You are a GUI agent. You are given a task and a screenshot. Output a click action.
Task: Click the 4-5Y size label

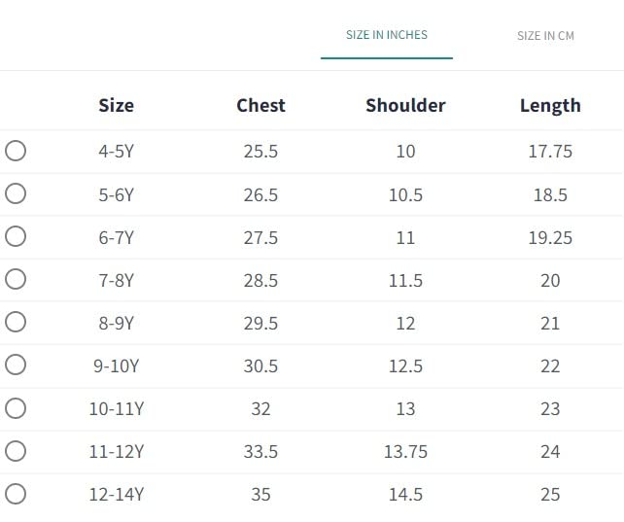click(116, 152)
